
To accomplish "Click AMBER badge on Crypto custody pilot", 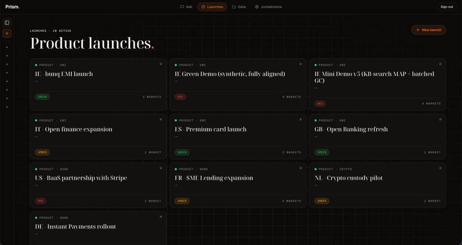I will click(x=322, y=201).
